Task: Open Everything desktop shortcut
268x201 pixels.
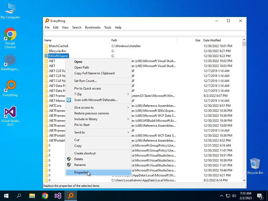Action: [10, 88]
